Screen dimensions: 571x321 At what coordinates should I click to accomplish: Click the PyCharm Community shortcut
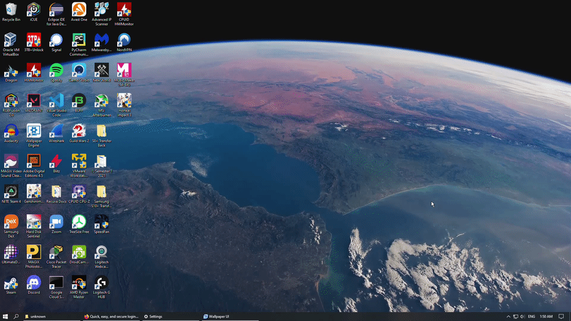pyautogui.click(x=79, y=40)
